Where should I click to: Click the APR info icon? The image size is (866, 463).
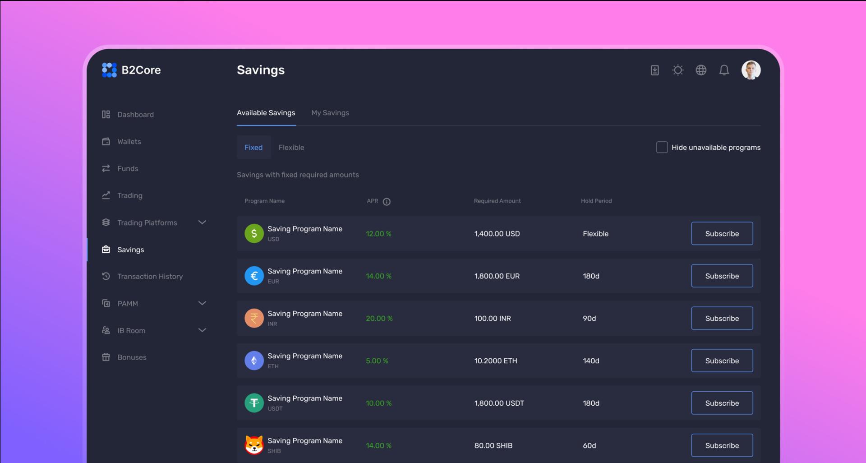click(387, 202)
